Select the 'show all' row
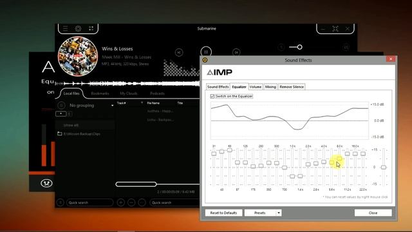Viewport: 412px width, 232px height. [85, 125]
